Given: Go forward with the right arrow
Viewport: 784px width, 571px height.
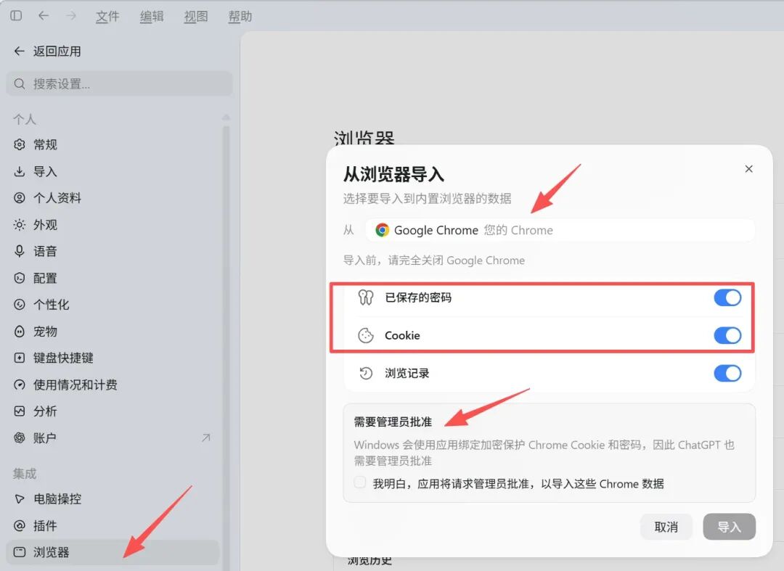Looking at the screenshot, I should pyautogui.click(x=71, y=15).
